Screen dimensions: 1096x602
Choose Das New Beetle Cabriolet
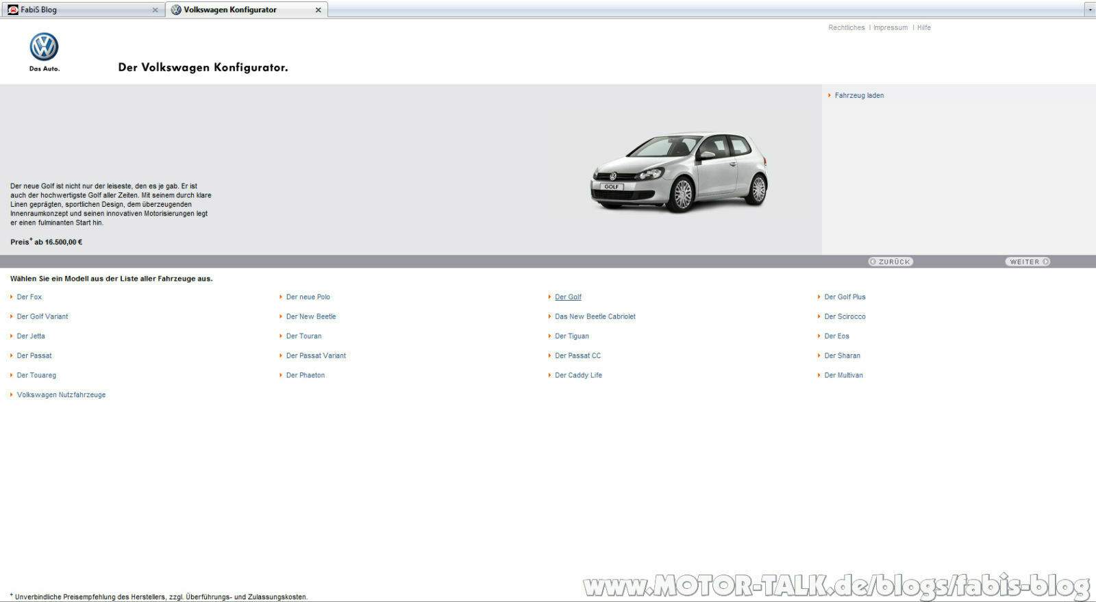[x=595, y=317]
